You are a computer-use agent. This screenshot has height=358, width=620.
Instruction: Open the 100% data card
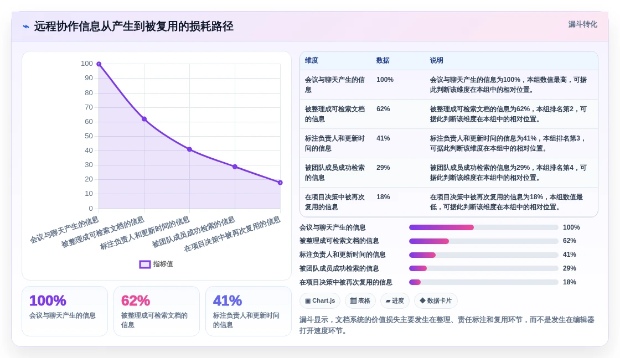(65, 312)
